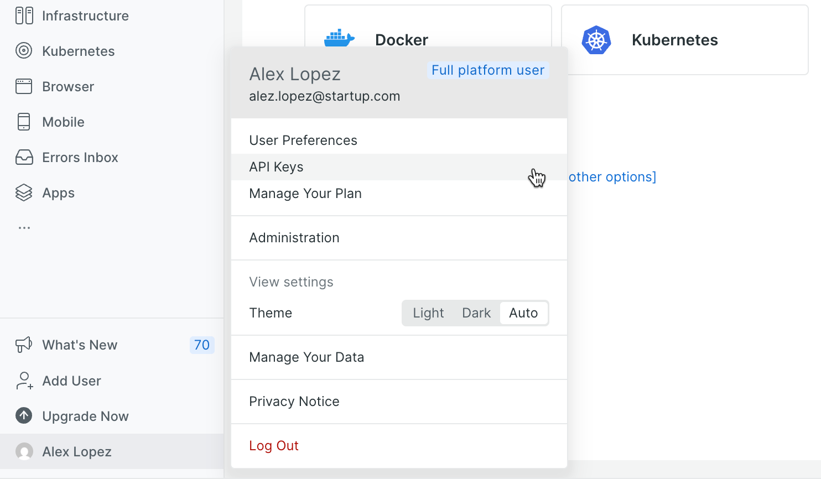Select the Errors Inbox icon
Viewport: 821px width, 479px height.
tap(24, 157)
